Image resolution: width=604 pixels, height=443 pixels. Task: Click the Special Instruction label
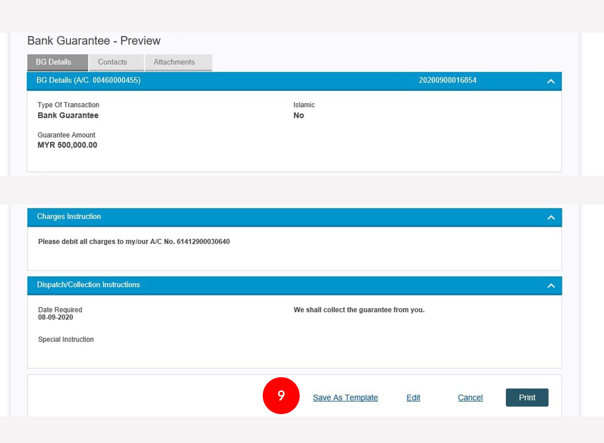pyautogui.click(x=66, y=339)
